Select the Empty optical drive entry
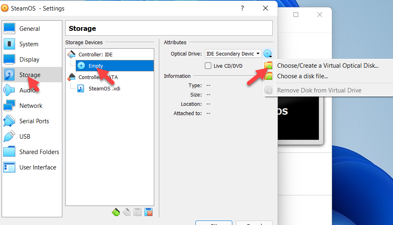 point(96,66)
